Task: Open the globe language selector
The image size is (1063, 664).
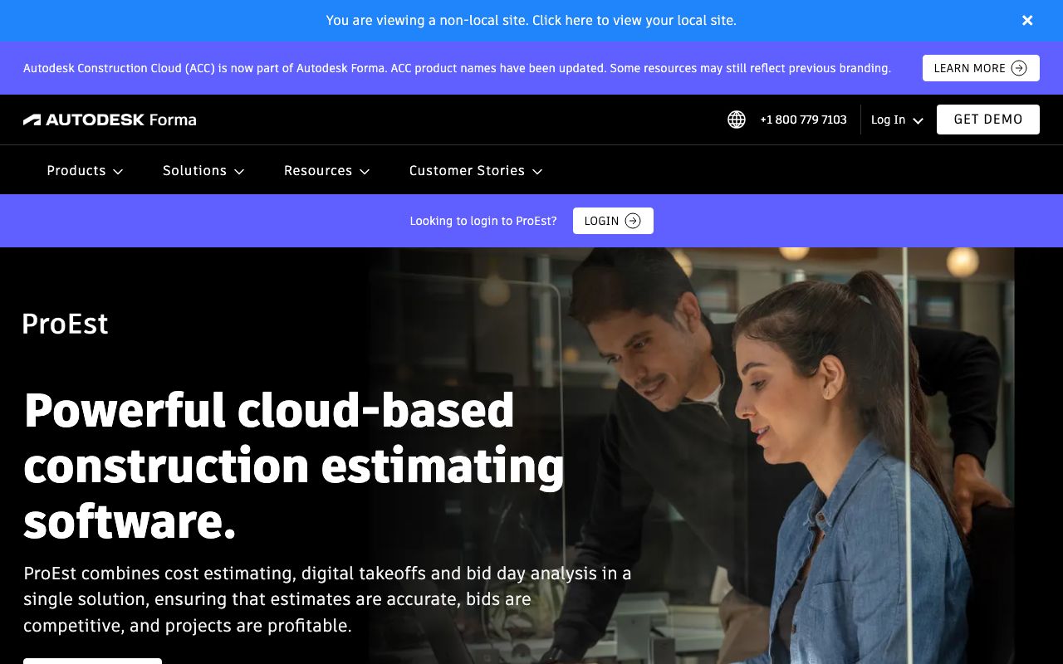Action: tap(737, 120)
